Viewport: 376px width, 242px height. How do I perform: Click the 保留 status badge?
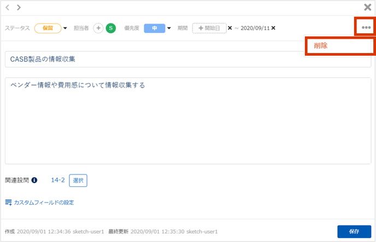coord(48,28)
